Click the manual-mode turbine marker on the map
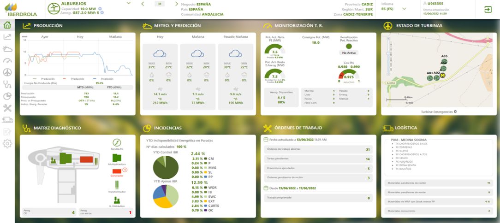This screenshot has width=500, height=223. tap(442, 76)
